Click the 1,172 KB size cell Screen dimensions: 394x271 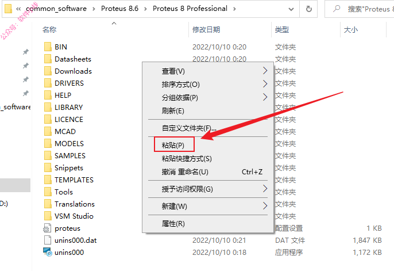click(367, 253)
